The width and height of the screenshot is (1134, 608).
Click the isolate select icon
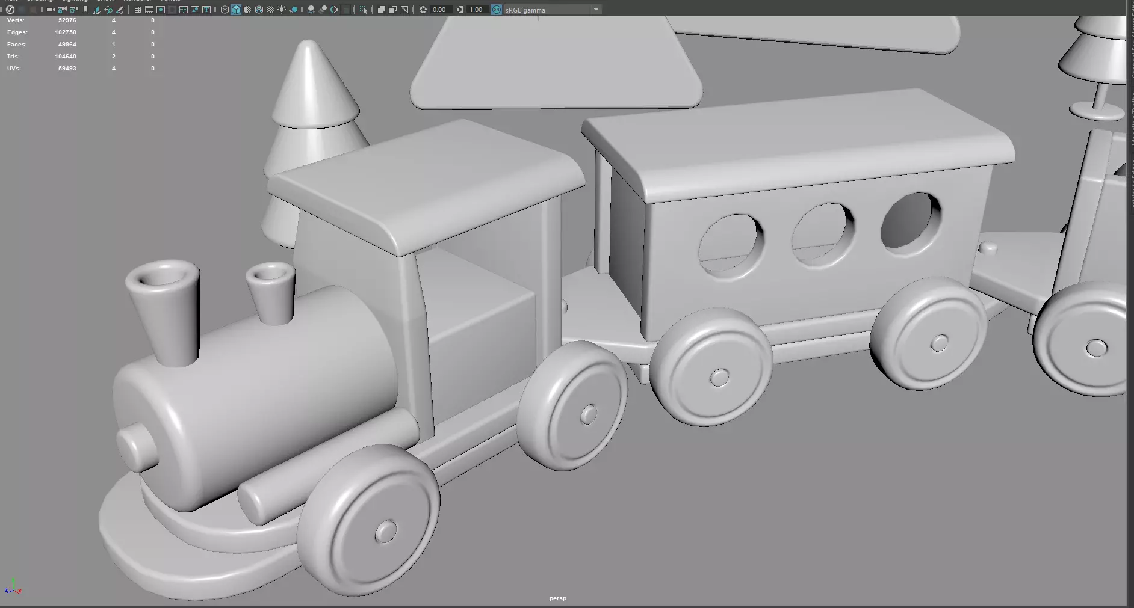[x=364, y=10]
